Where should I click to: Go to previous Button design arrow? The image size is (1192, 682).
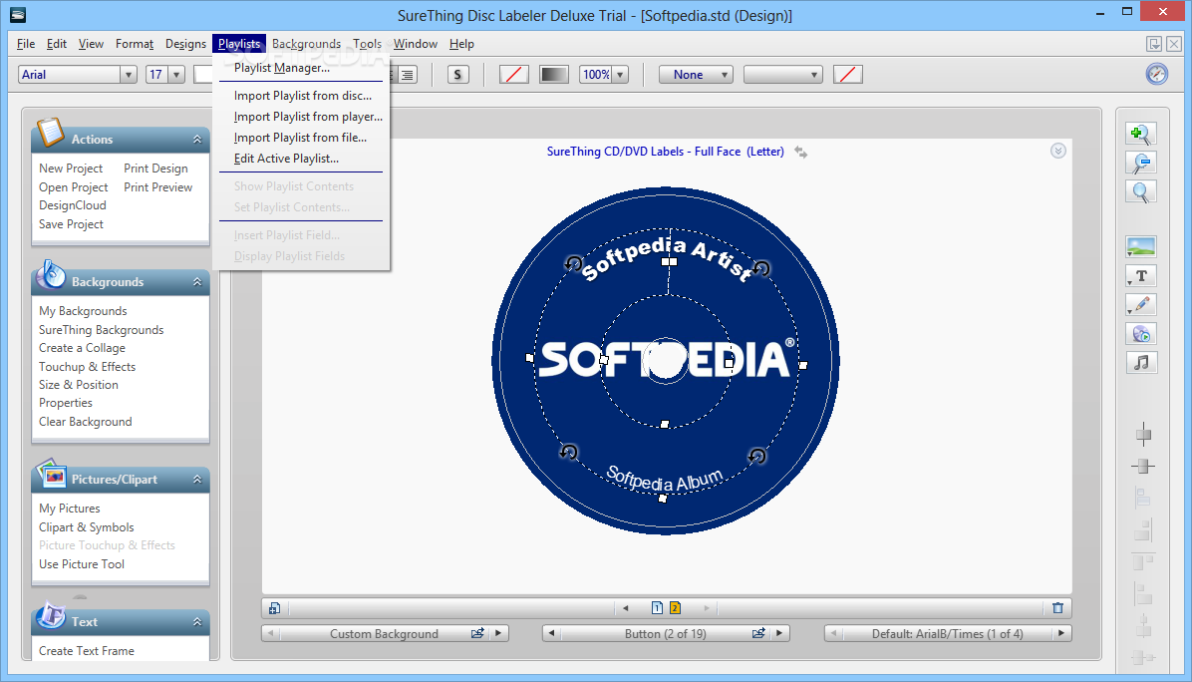(552, 633)
